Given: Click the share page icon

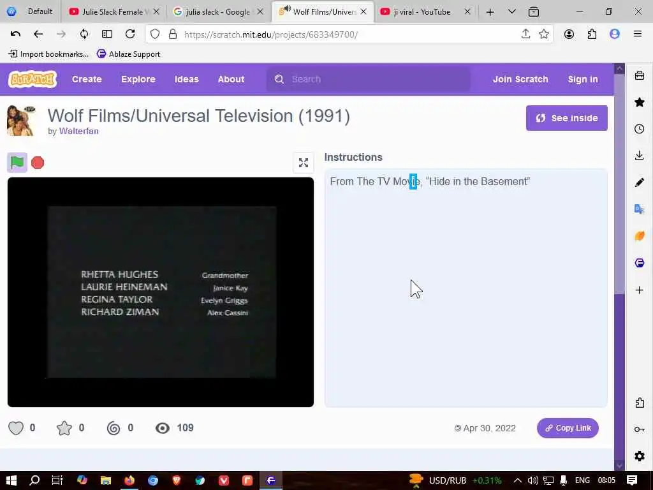Looking at the screenshot, I should click(525, 34).
